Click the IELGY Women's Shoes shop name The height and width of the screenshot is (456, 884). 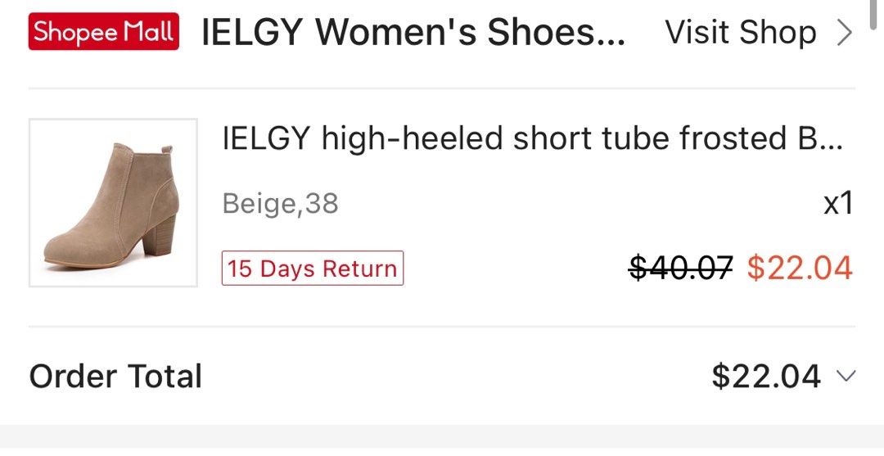click(413, 32)
